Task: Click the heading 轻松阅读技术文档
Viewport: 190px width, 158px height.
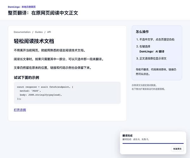Action: click(34, 41)
